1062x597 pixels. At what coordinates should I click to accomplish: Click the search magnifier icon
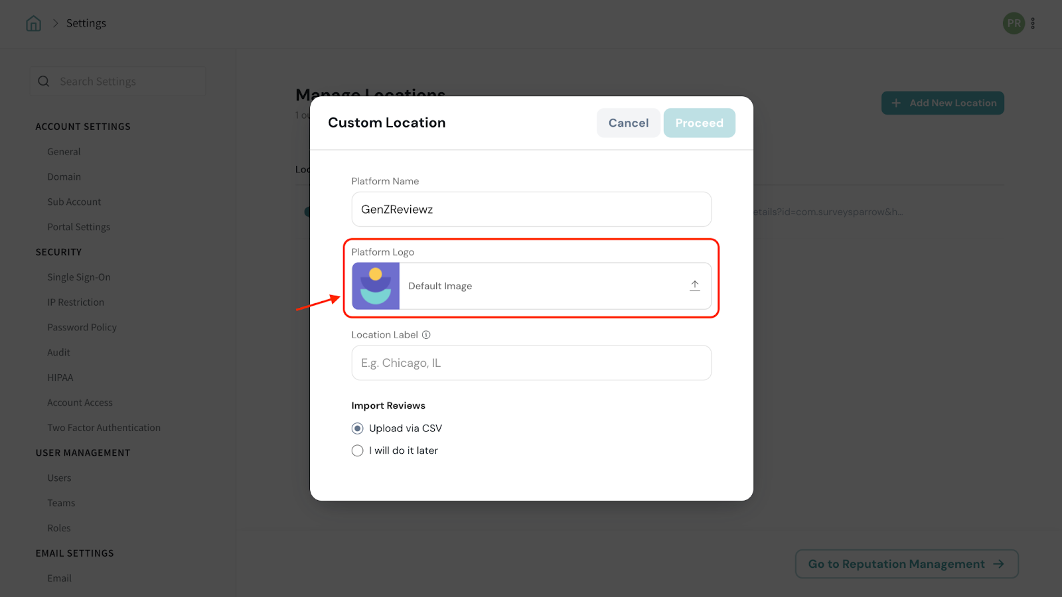pyautogui.click(x=44, y=82)
